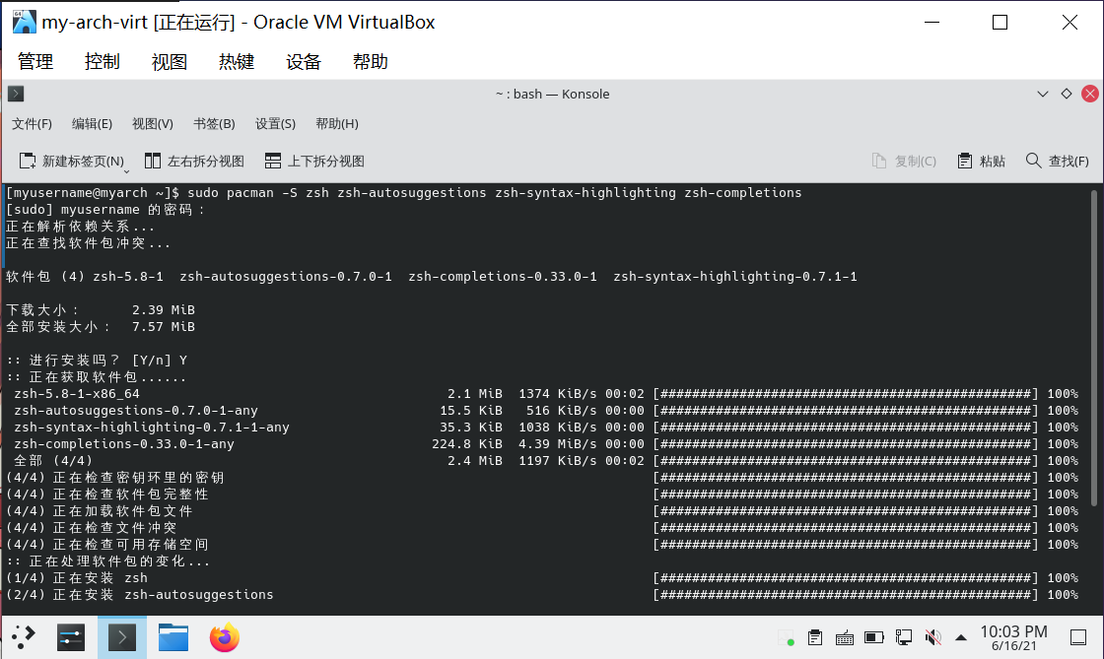Image resolution: width=1104 pixels, height=659 pixels.
Task: Open keyboard layout indicator in the tray
Action: point(845,637)
